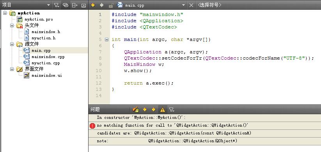321x152 pixels.
Task: Select the "In constructor" issue row
Action: coord(205,118)
